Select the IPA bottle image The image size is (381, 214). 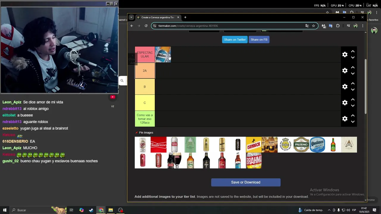190,160
